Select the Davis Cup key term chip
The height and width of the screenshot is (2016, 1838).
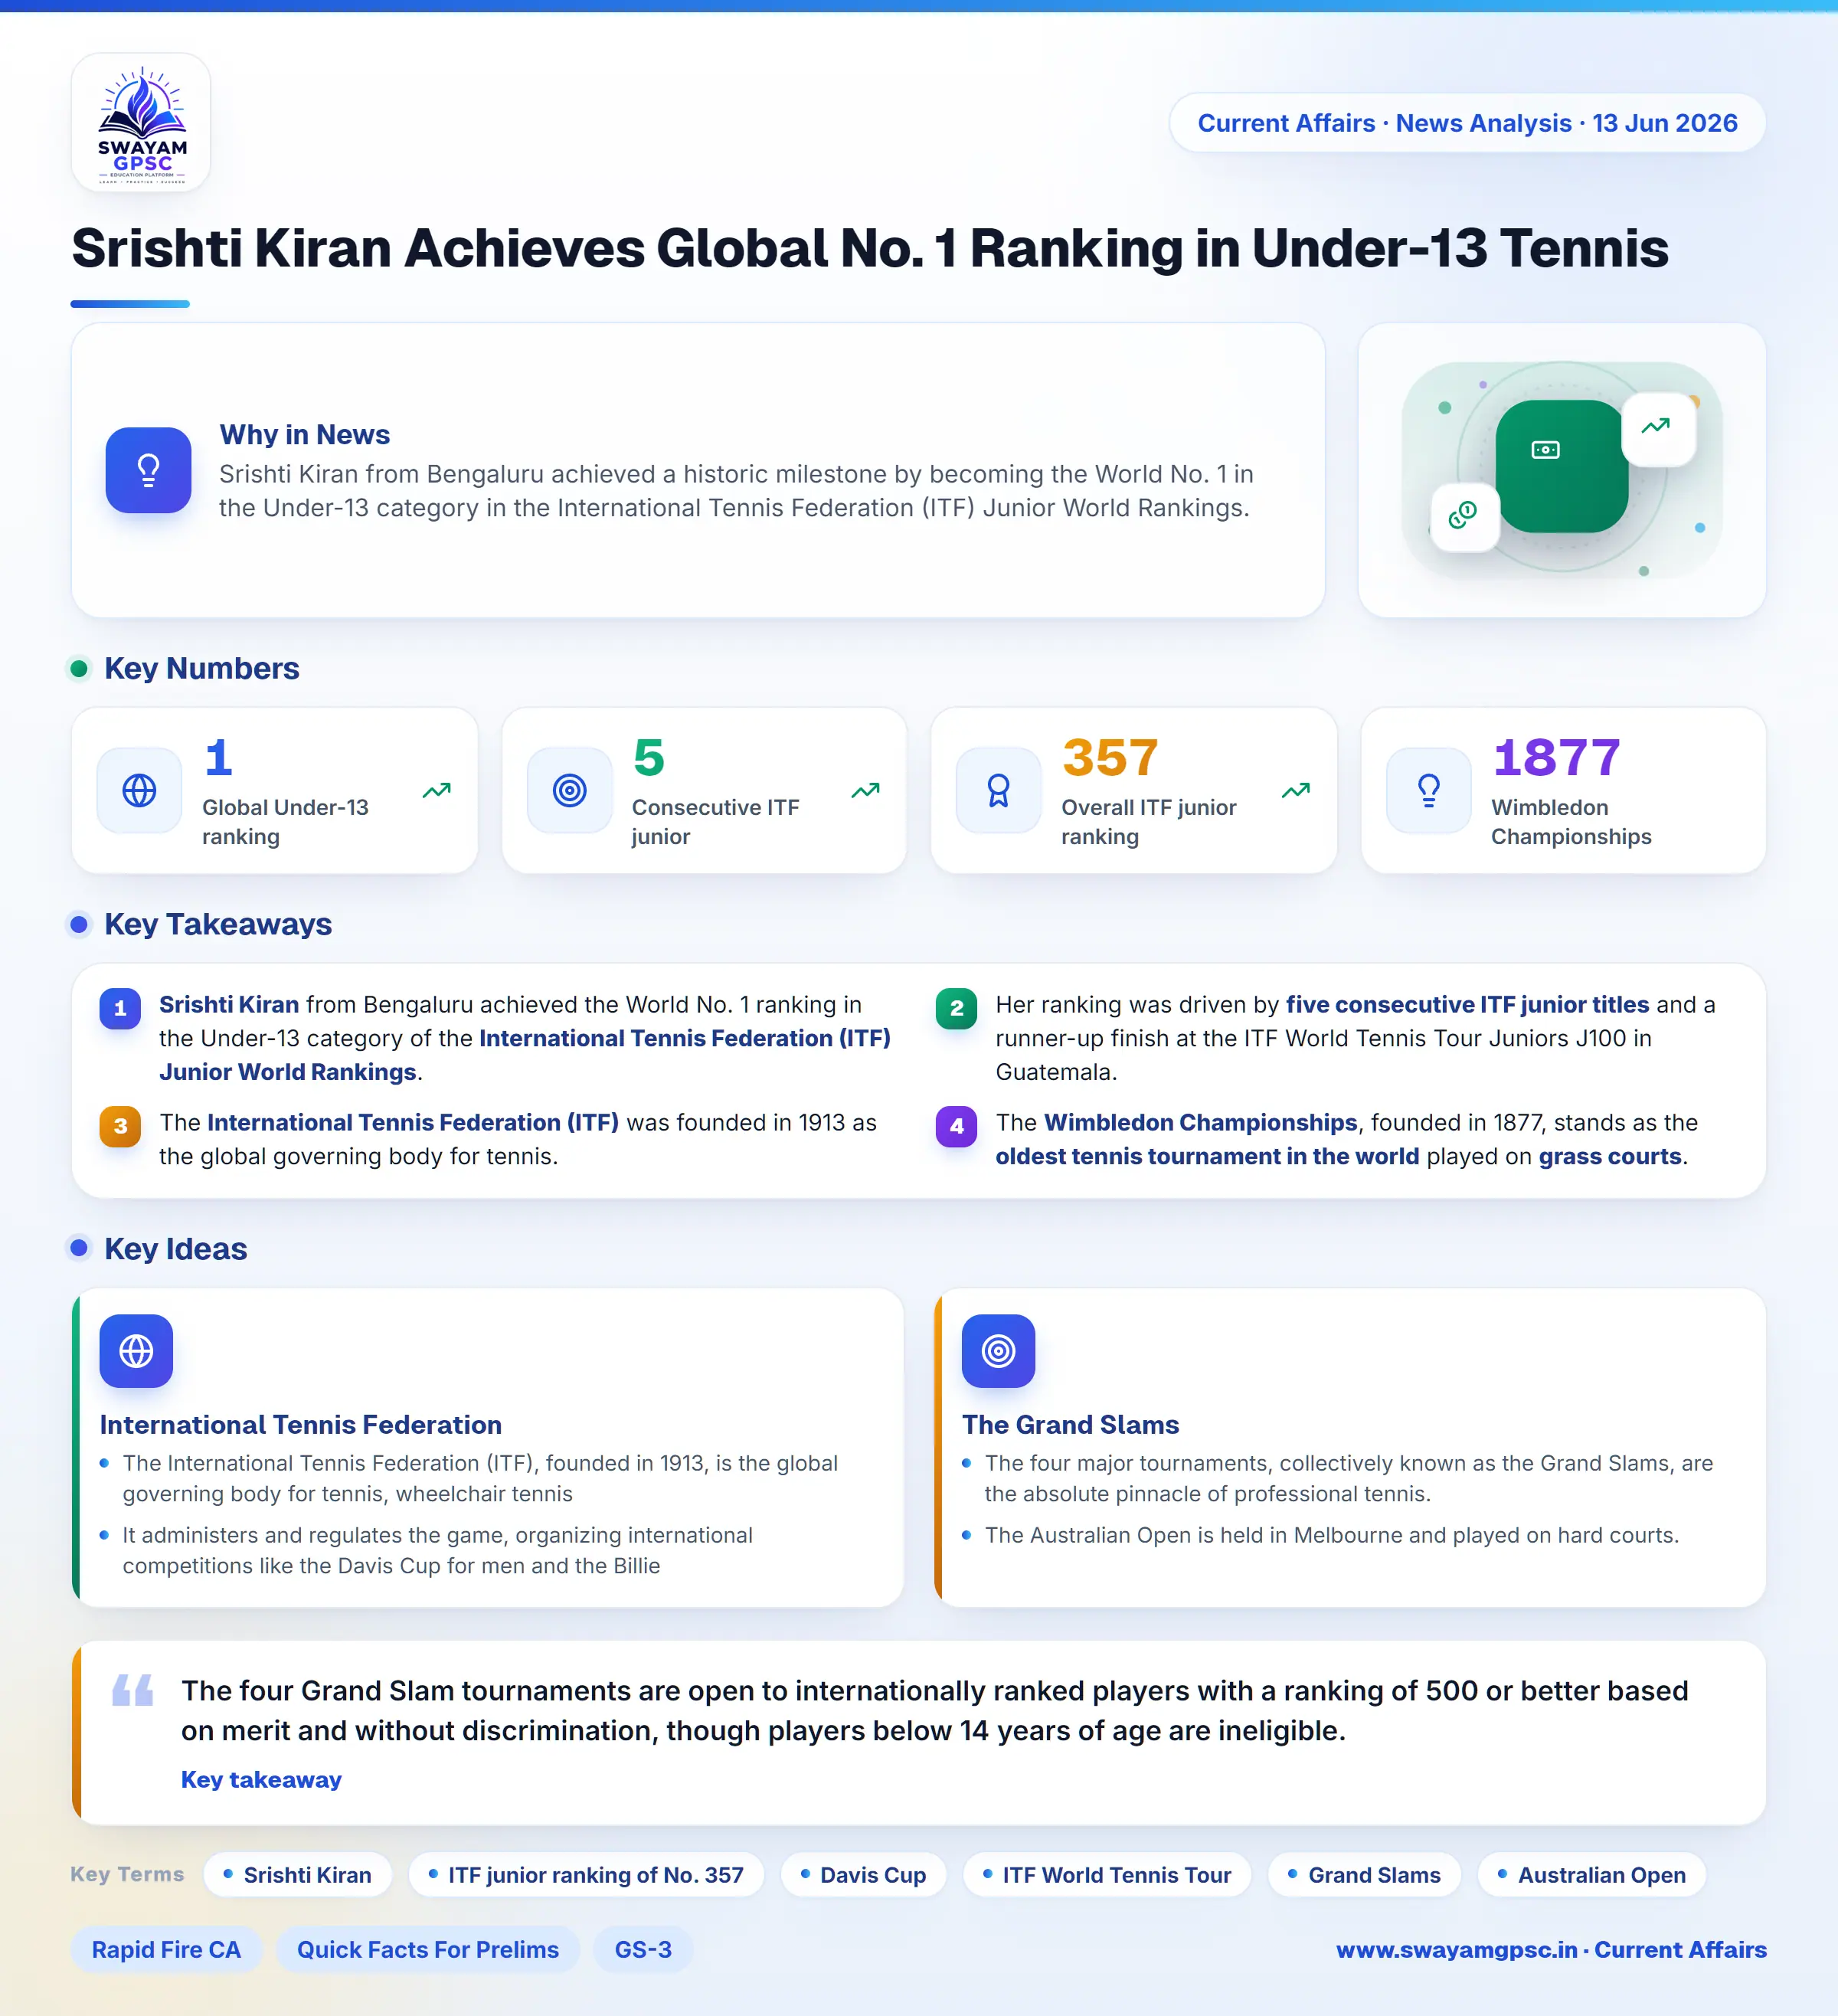[864, 1875]
